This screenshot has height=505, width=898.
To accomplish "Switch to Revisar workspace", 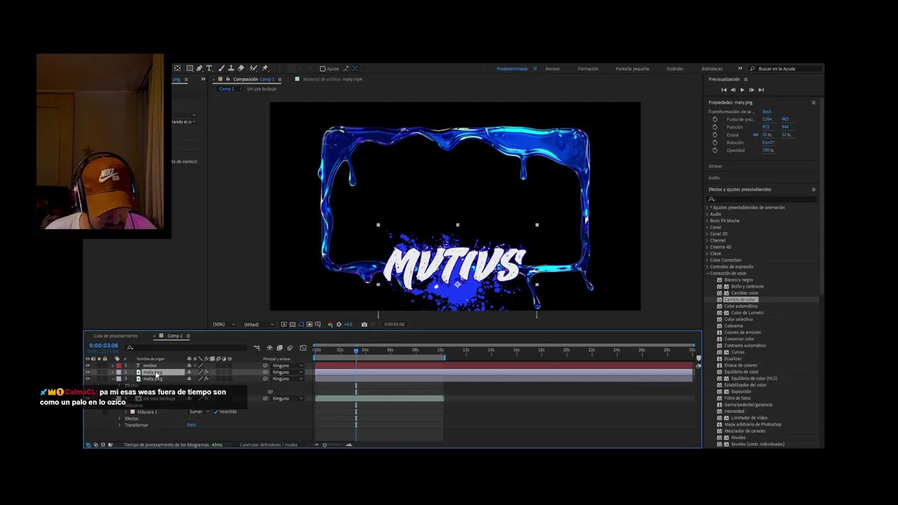I will 553,69.
